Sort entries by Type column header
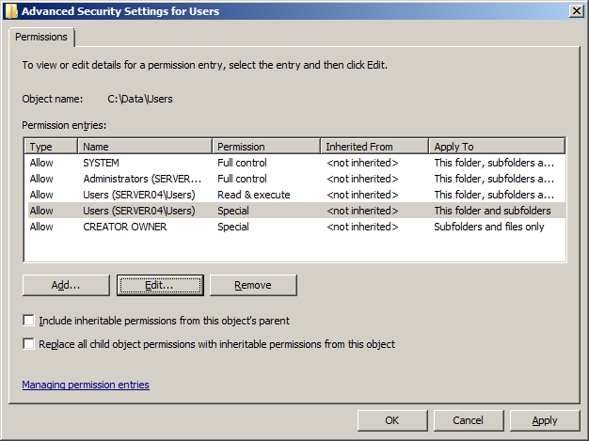 (51, 147)
